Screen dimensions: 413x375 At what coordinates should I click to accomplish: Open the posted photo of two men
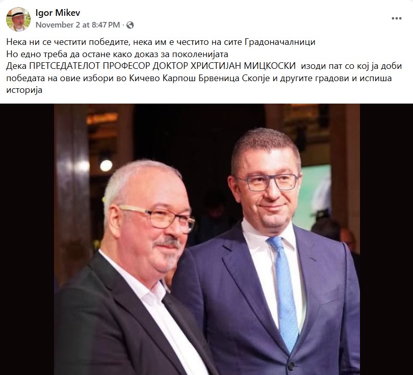coord(206,239)
